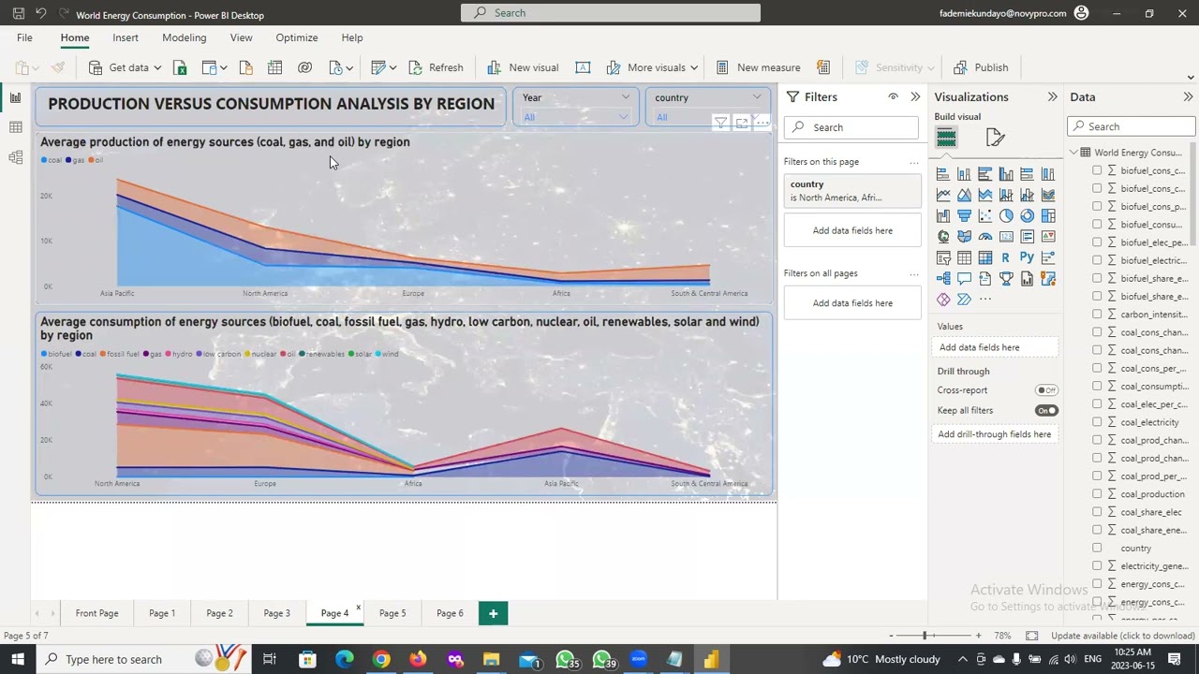The width and height of the screenshot is (1199, 674).
Task: Open the Model view sidebar icon
Action: pos(15,157)
